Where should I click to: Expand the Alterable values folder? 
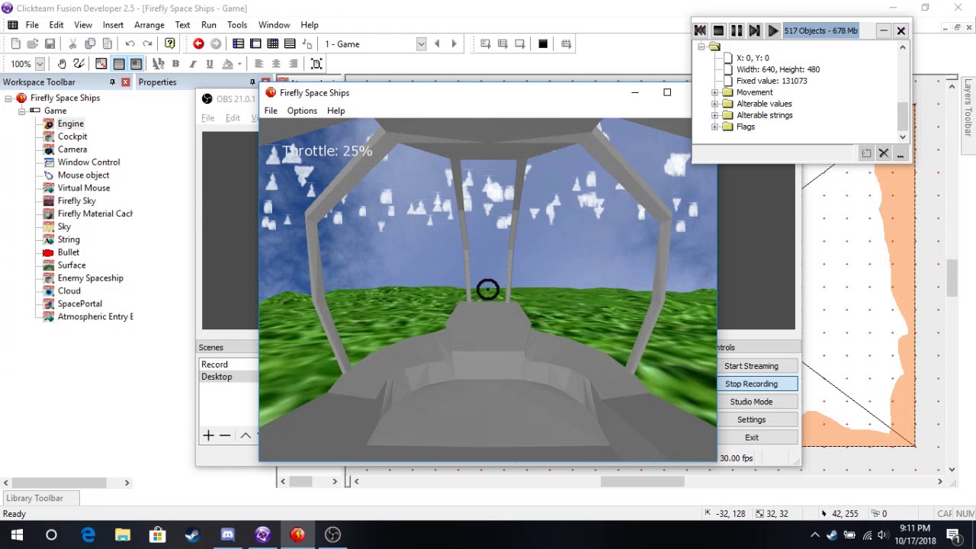click(x=715, y=104)
